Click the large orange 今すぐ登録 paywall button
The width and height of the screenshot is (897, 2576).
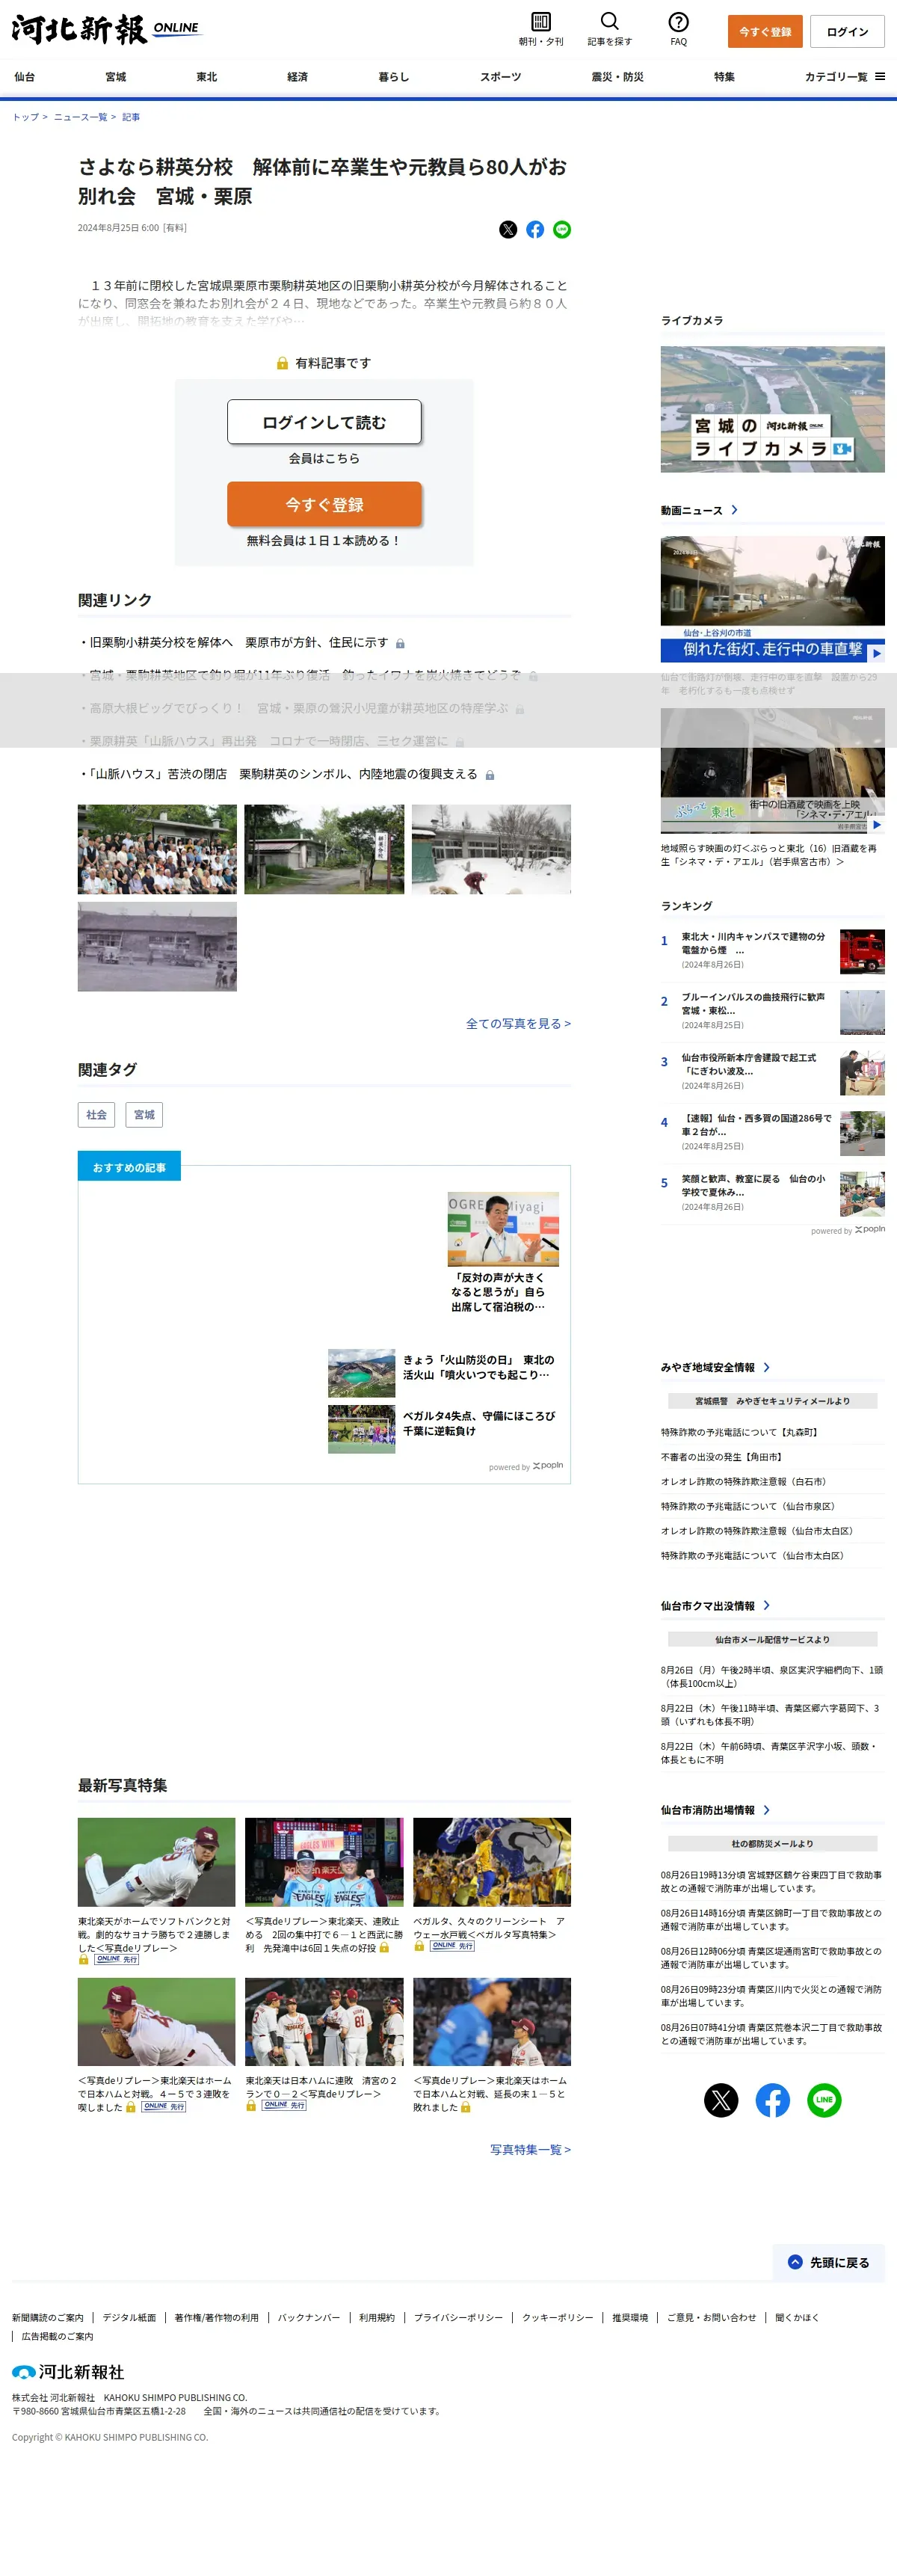[324, 504]
